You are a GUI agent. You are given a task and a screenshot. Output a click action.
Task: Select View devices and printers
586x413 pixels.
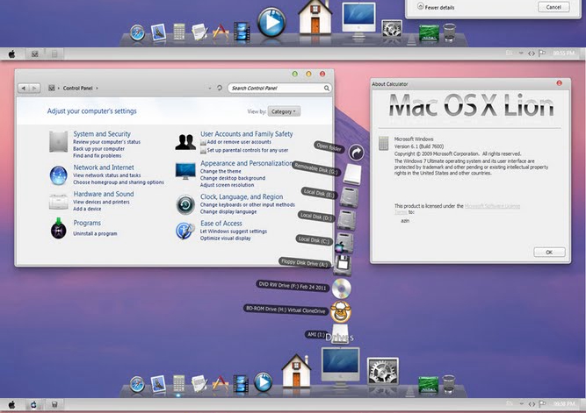tap(101, 202)
